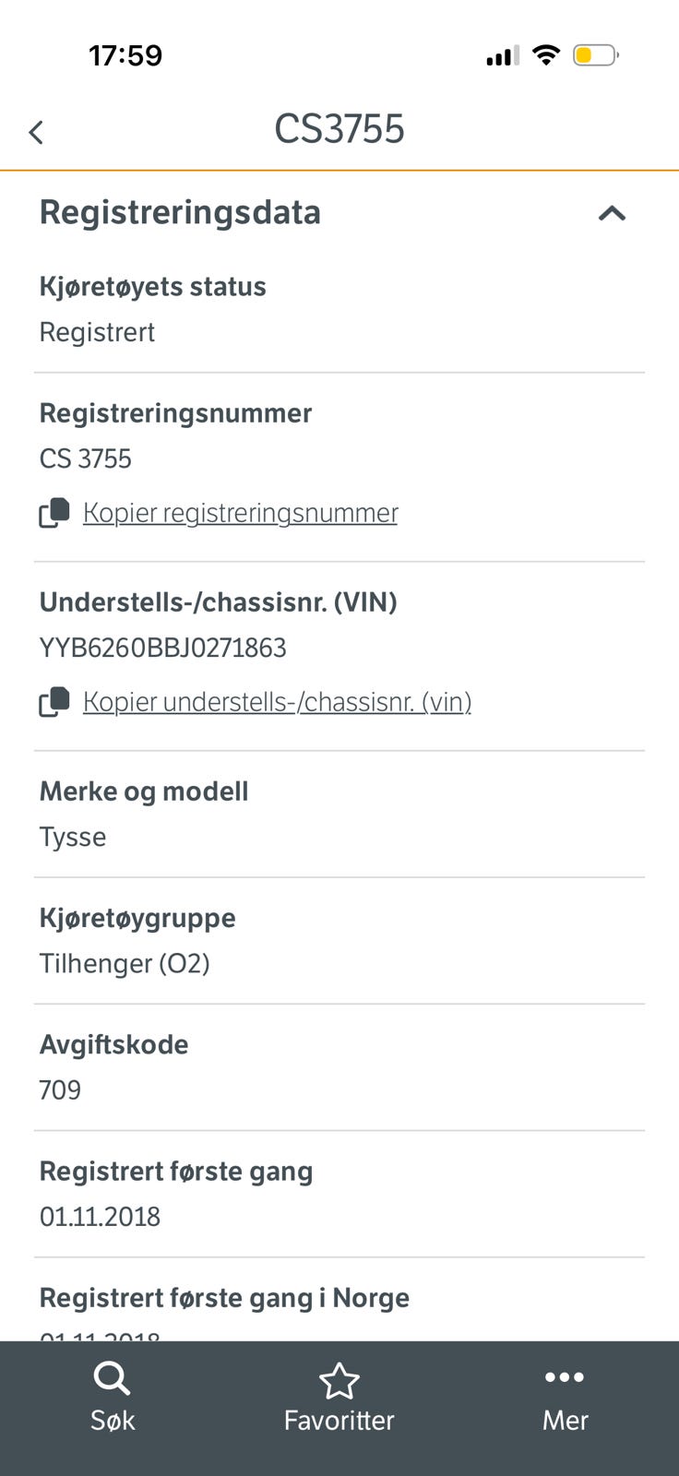Tap the Favoritter star icon

pyautogui.click(x=339, y=1380)
